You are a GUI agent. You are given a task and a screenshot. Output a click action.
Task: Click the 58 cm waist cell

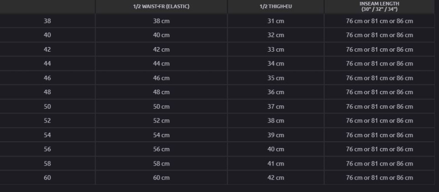pyautogui.click(x=161, y=164)
